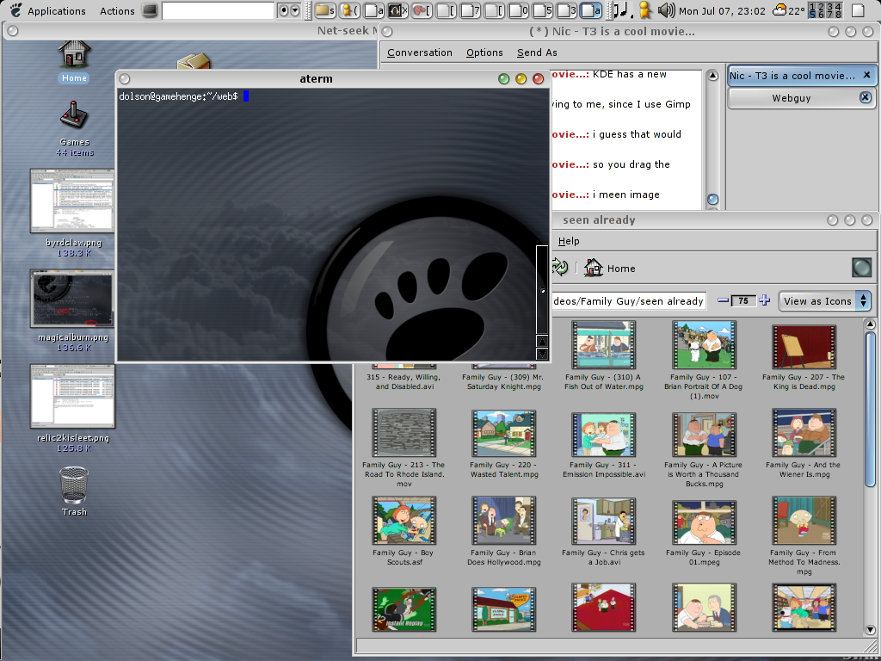This screenshot has width=881, height=661.
Task: Open the GNOME foot Applications menu
Action: [48, 10]
